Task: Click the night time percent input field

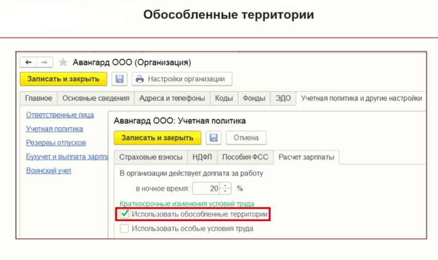Action: click(206, 188)
